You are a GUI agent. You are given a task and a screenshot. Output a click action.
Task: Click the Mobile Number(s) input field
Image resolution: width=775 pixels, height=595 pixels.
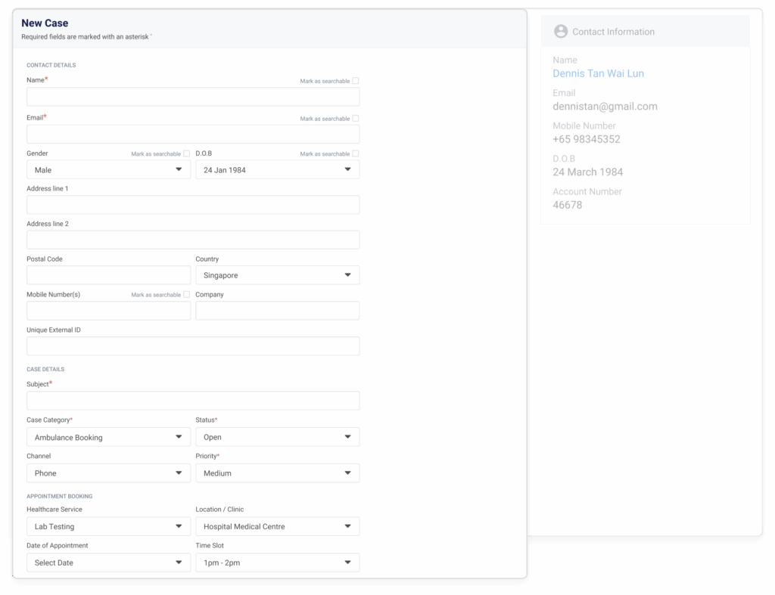(108, 311)
